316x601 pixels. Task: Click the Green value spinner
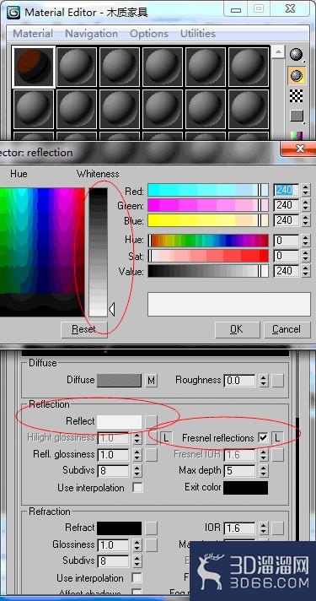(305, 205)
